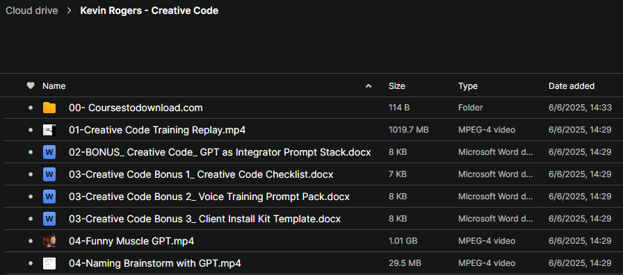Toggle the favorite dot for 04-Funny Muscle GPT.mp4

(x=31, y=241)
